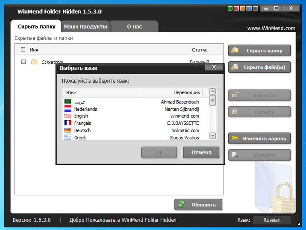Select Nederlands in the language list
This screenshot has width=306, height=230.
click(135, 109)
